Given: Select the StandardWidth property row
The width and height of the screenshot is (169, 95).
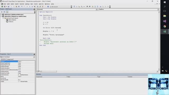Looking at the screenshot, I should click(x=18, y=80).
